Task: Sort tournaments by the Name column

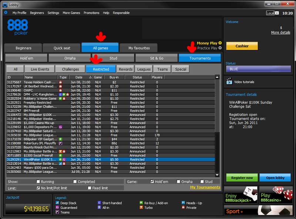Action: 41,77
